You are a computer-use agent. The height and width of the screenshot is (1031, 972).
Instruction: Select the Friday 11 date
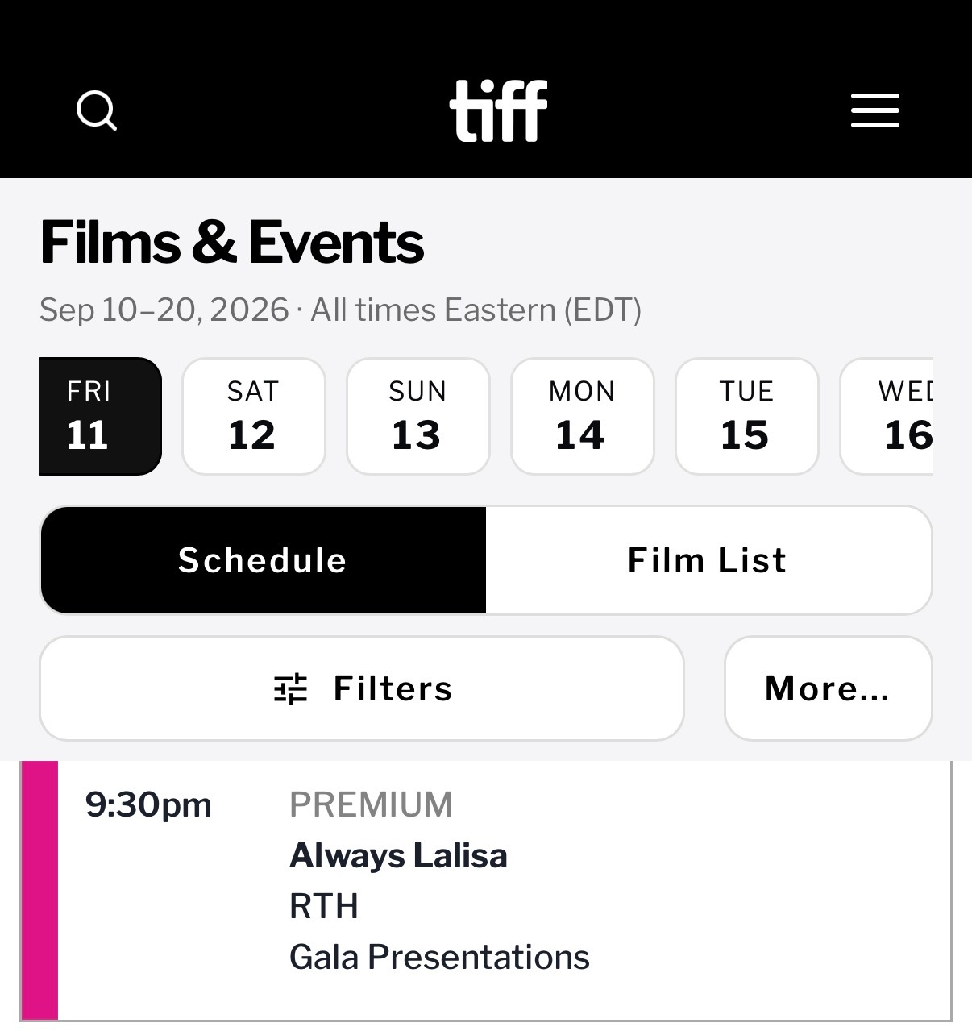pos(100,416)
